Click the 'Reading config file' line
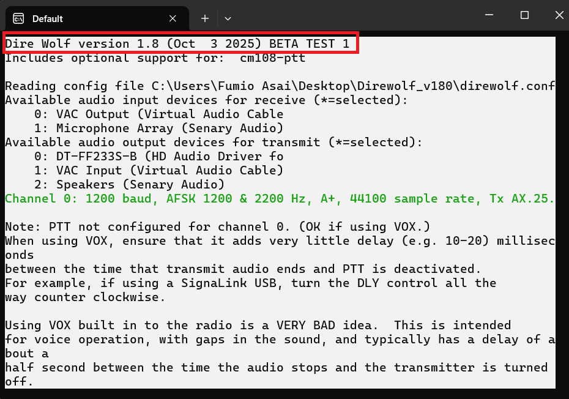569x399 pixels. [x=280, y=86]
